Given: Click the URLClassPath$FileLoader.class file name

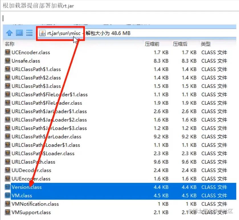Looking at the screenshot, I should (x=47, y=103).
